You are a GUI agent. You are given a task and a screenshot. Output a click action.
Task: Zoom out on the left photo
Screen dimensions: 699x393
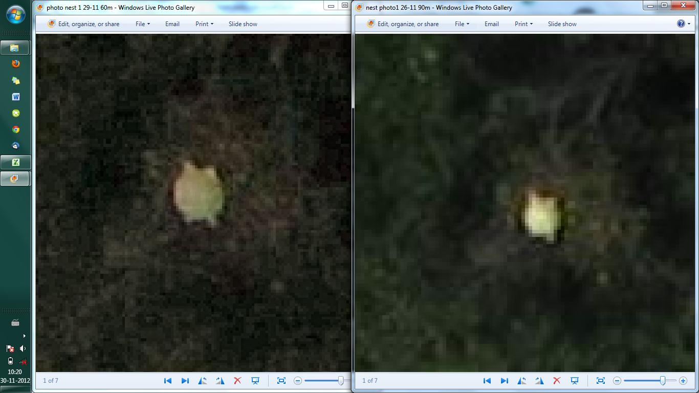298,381
